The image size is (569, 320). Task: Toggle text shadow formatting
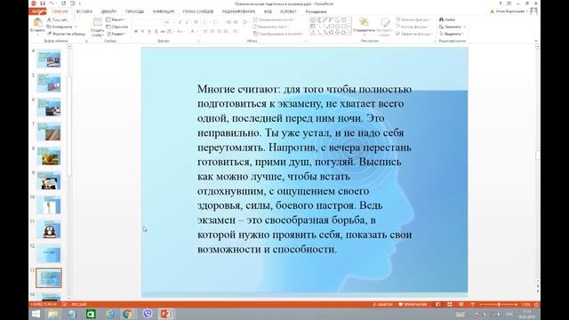(x=156, y=32)
